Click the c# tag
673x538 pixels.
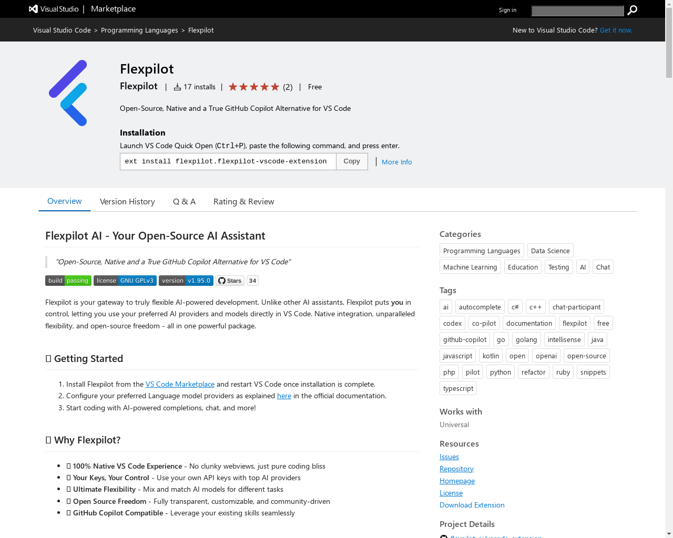coord(515,307)
